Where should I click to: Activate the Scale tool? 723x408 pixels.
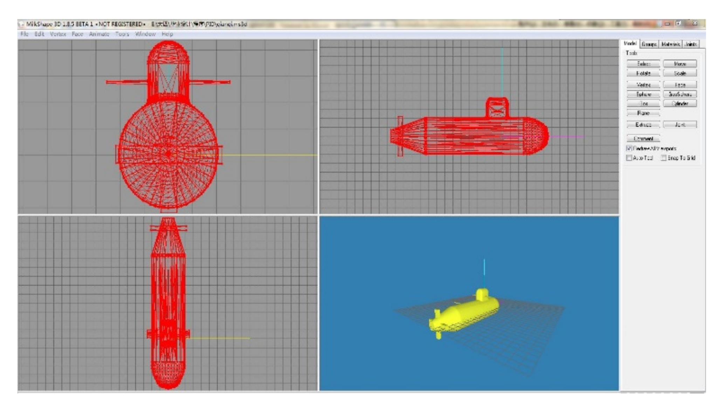pyautogui.click(x=680, y=72)
